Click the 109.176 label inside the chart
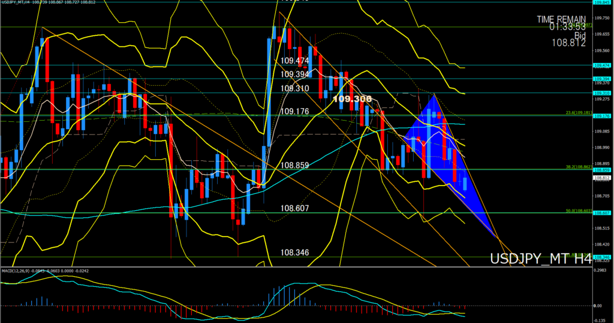This screenshot has width=614, height=323. point(295,112)
